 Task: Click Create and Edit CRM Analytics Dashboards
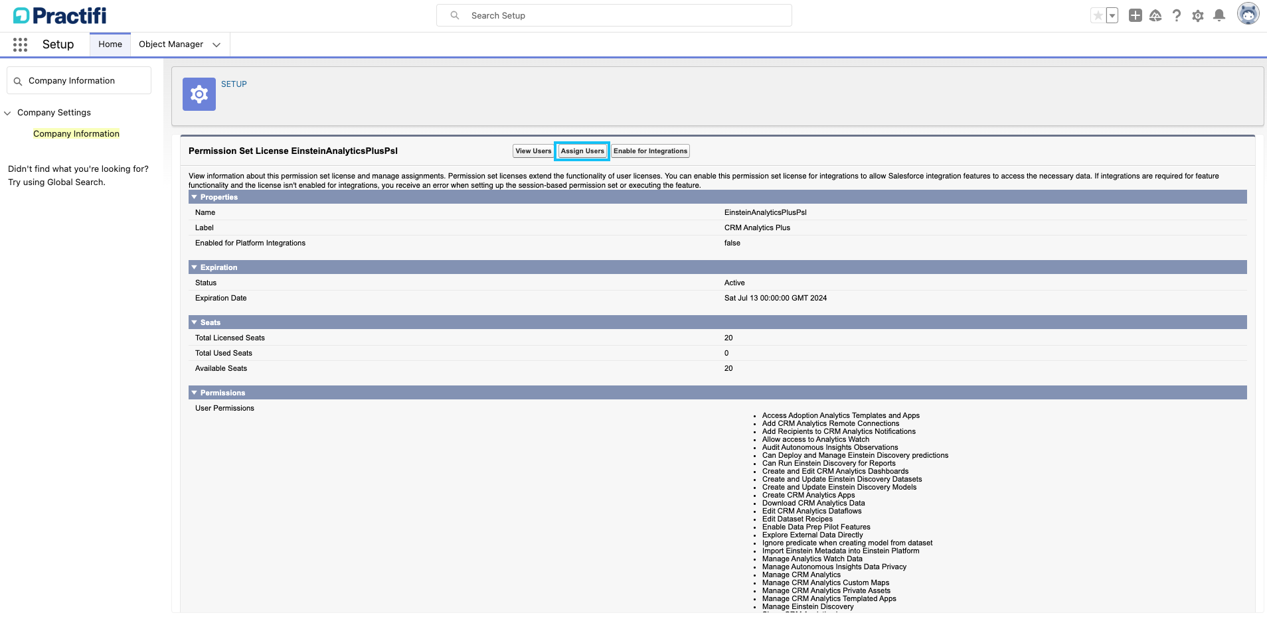pos(835,472)
